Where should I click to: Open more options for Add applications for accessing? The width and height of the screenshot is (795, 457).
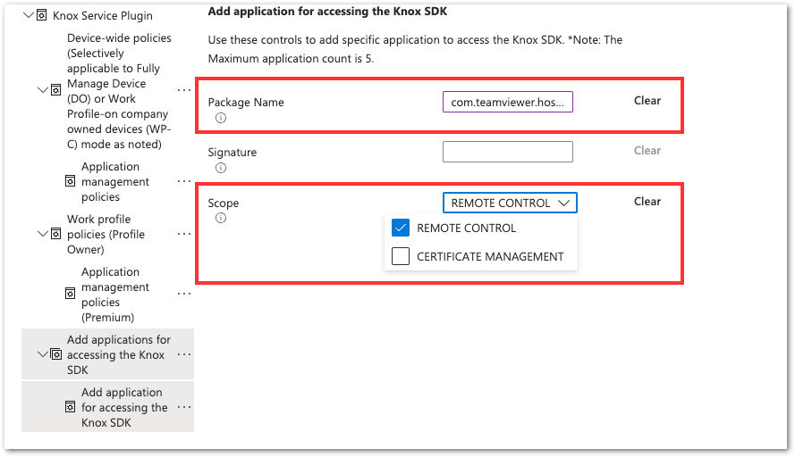(184, 354)
